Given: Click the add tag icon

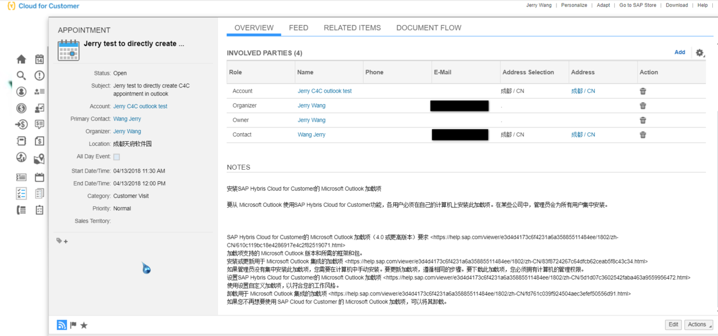Looking at the screenshot, I should (x=62, y=241).
